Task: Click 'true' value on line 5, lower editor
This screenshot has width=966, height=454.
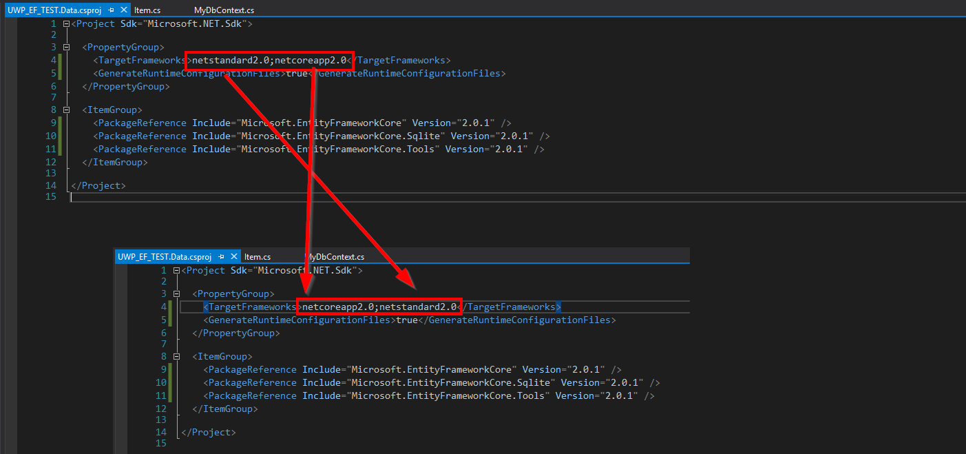Action: coord(407,320)
